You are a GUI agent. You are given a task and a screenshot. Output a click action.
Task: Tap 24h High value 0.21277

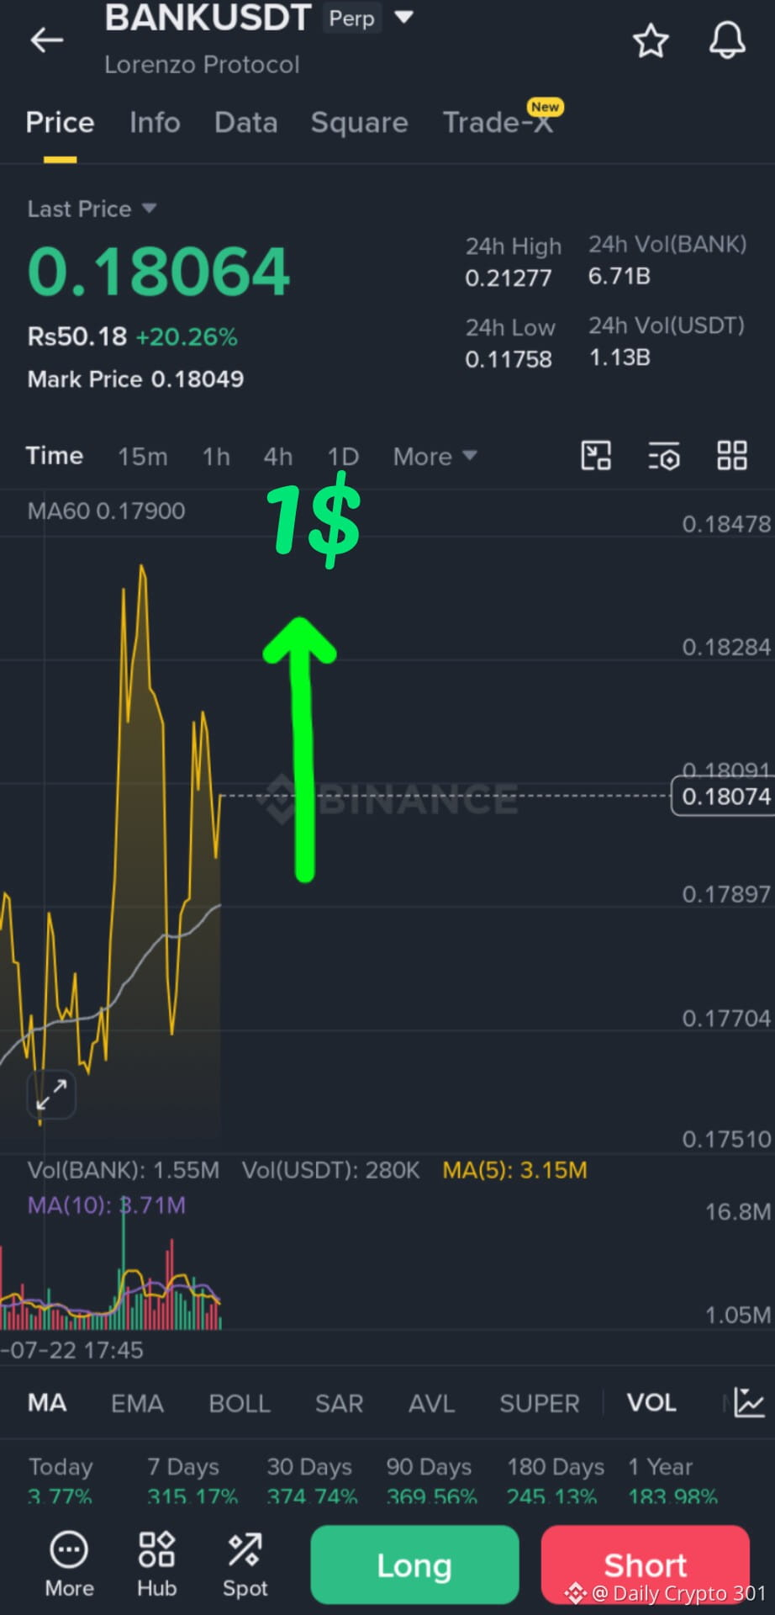[509, 278]
